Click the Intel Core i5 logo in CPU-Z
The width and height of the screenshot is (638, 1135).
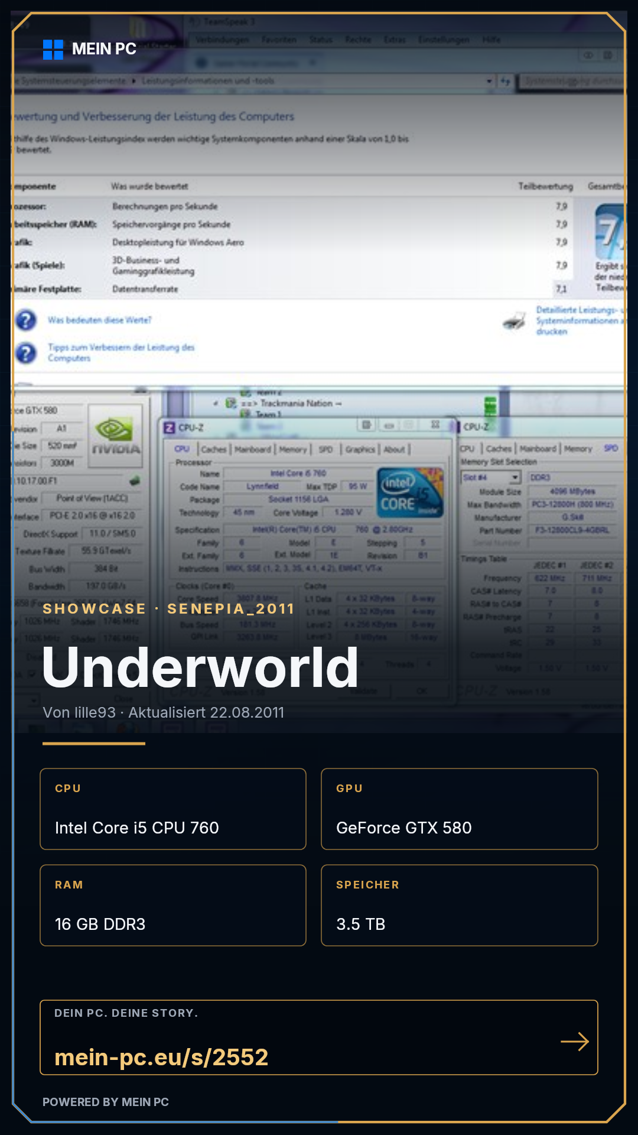coord(410,492)
